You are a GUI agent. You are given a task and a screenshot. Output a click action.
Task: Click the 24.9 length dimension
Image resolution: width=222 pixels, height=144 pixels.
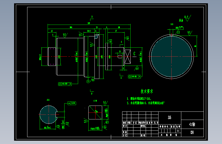pos(89,31)
